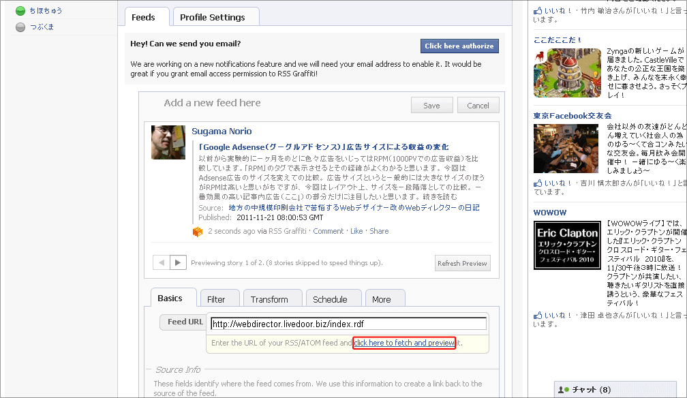Open the source blog link 地方の中規模印刷会社
Image resolution: width=687 pixels, height=398 pixels.
(354, 208)
